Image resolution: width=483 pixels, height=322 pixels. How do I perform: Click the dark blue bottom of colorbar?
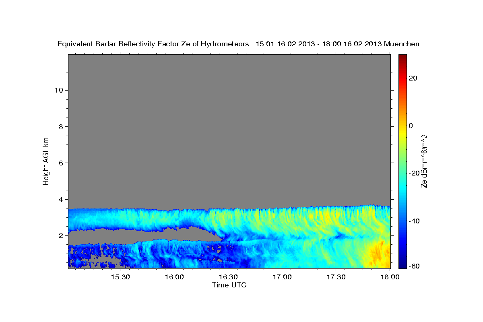pyautogui.click(x=402, y=265)
